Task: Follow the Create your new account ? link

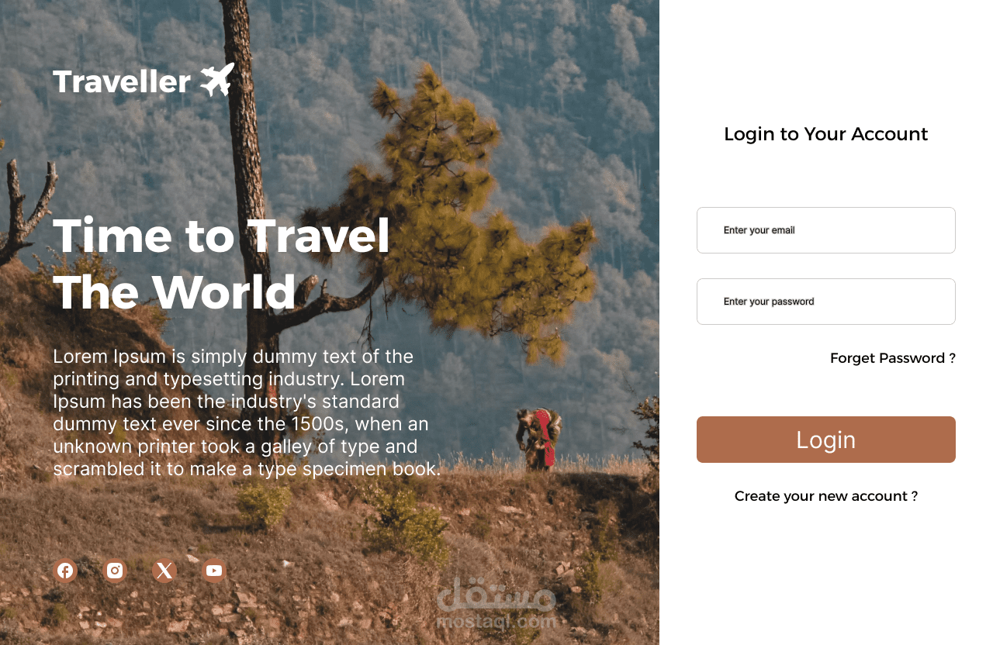Action: [825, 496]
